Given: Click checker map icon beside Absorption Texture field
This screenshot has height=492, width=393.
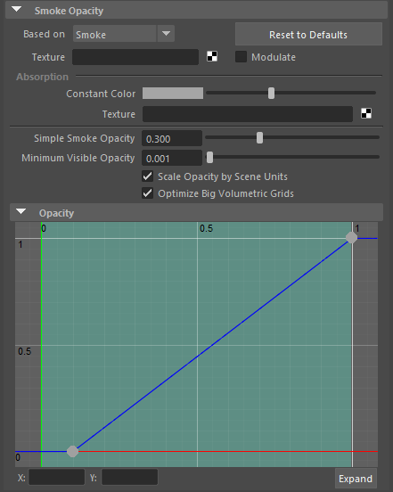Looking at the screenshot, I should pos(366,113).
